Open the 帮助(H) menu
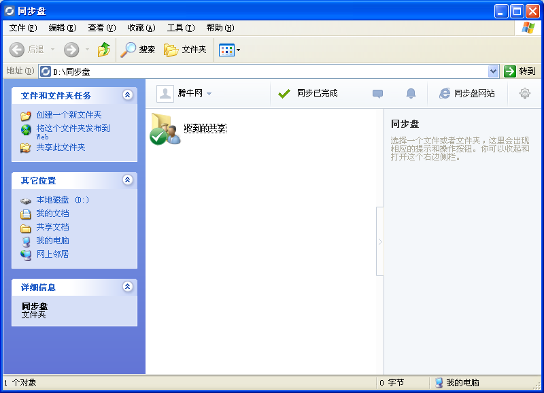Image resolution: width=544 pixels, height=393 pixels. 220,28
